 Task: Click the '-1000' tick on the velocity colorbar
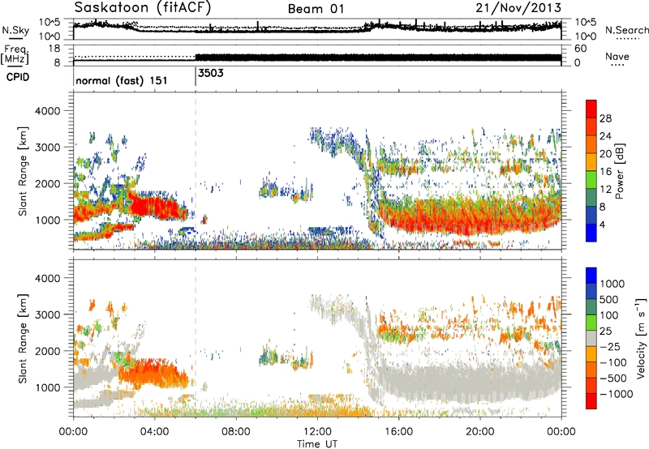(x=617, y=394)
